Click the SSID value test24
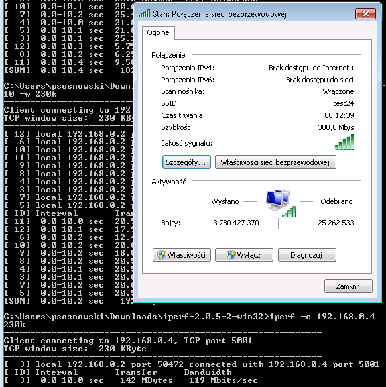 click(x=344, y=103)
